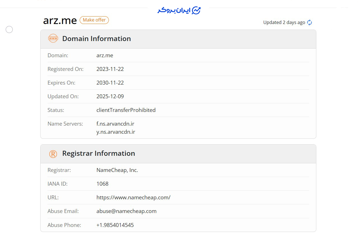Viewport: 358px width, 237px height.
Task: Click the registration date 2023-11-22
Action: pyautogui.click(x=110, y=69)
